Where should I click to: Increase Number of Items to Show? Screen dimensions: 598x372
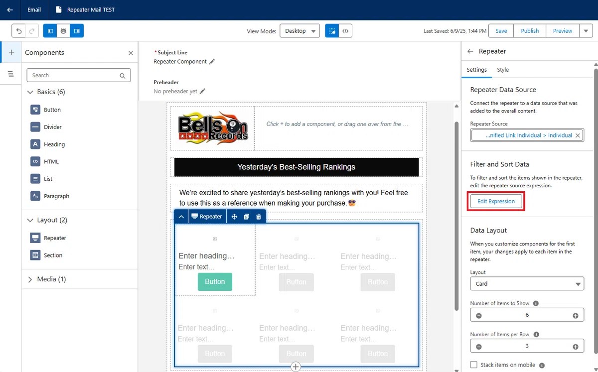576,315
